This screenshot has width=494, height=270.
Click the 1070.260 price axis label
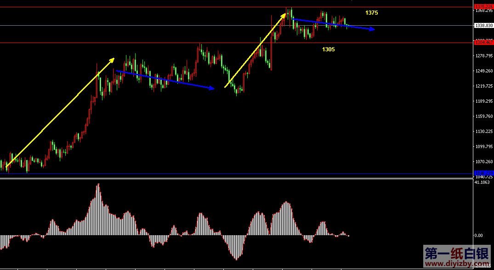(484, 162)
